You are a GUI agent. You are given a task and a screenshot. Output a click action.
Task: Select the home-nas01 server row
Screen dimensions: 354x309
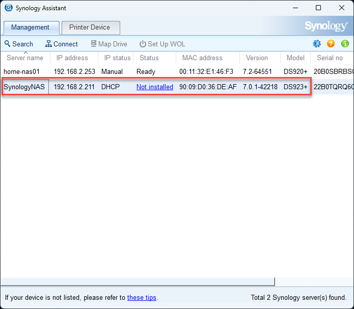(x=177, y=72)
